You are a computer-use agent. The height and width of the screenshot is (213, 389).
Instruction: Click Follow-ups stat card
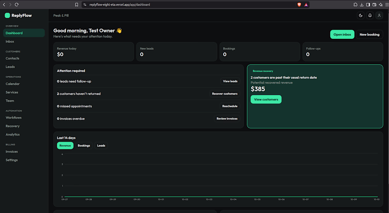click(343, 52)
